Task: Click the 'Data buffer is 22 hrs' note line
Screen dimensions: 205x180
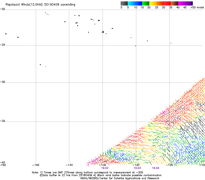Action: [x=100, y=175]
